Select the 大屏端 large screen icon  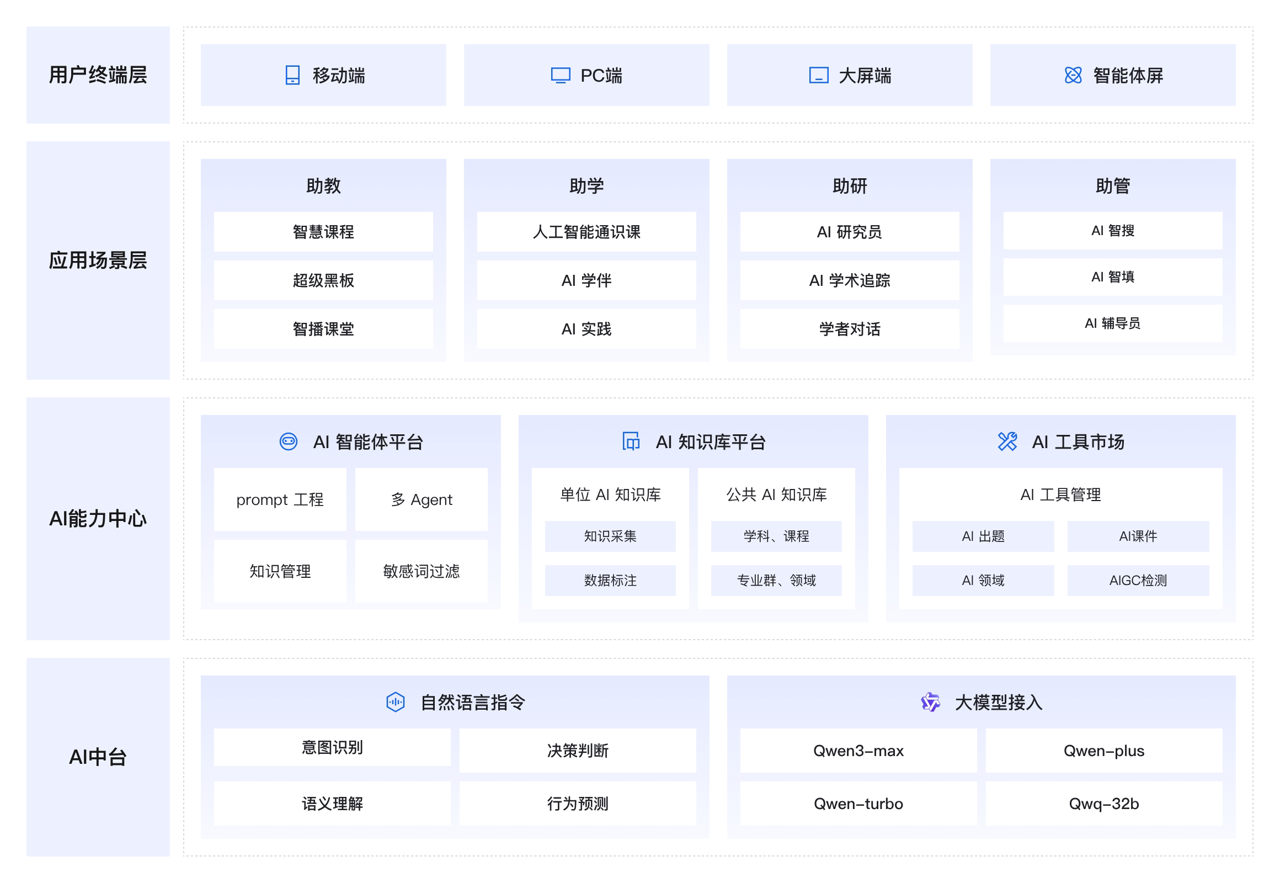(x=820, y=76)
